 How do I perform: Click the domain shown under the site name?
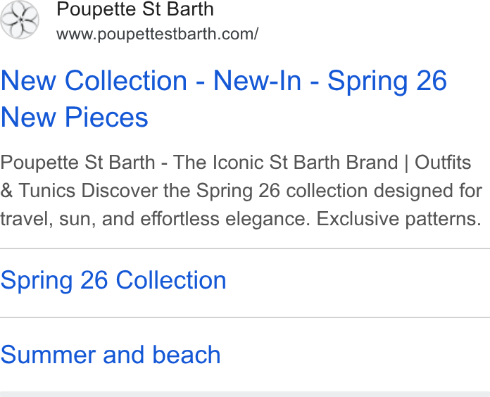click(158, 34)
